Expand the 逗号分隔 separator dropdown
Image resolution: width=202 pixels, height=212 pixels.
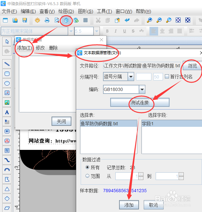click(x=131, y=77)
